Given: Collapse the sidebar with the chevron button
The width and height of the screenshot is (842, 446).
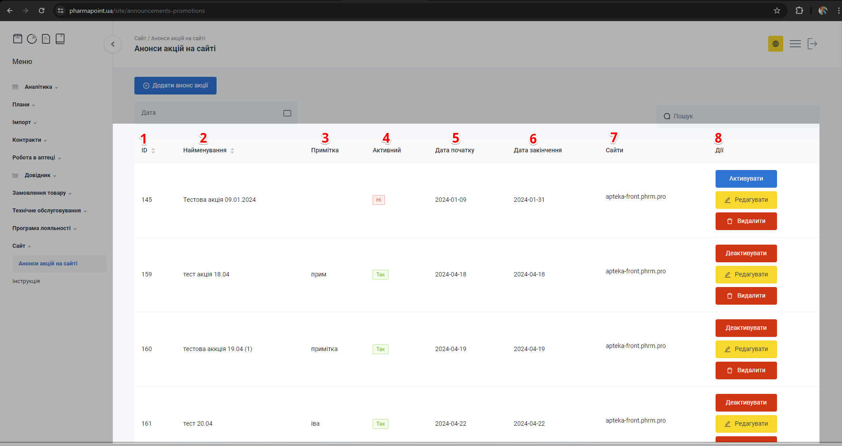Looking at the screenshot, I should 113,44.
